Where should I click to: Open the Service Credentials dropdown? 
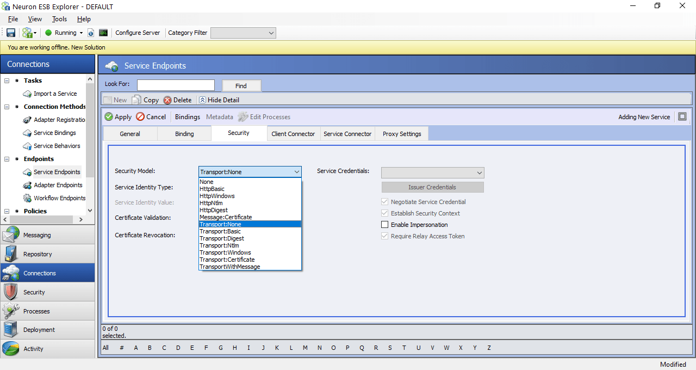point(432,172)
